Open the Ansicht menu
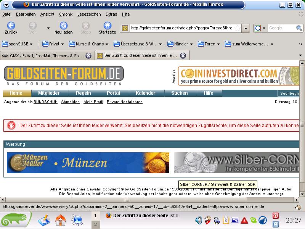 pyautogui.click(x=47, y=14)
